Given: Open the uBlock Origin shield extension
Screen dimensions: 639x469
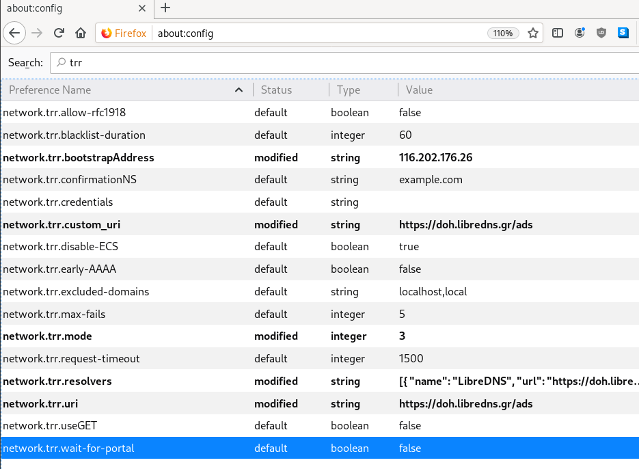Looking at the screenshot, I should point(601,33).
